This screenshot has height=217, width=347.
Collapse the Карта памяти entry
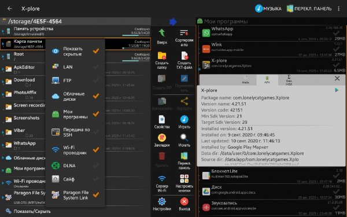(2, 44)
